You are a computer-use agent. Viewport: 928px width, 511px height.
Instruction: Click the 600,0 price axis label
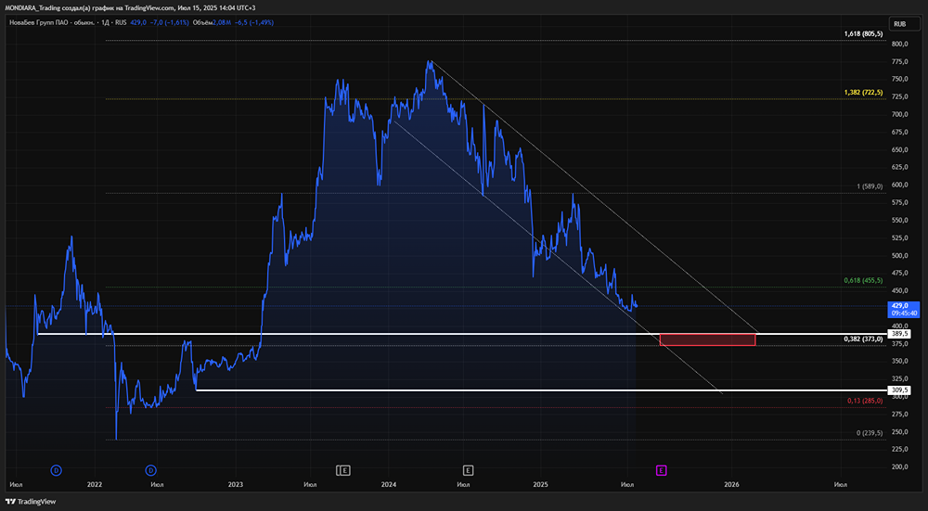click(899, 185)
